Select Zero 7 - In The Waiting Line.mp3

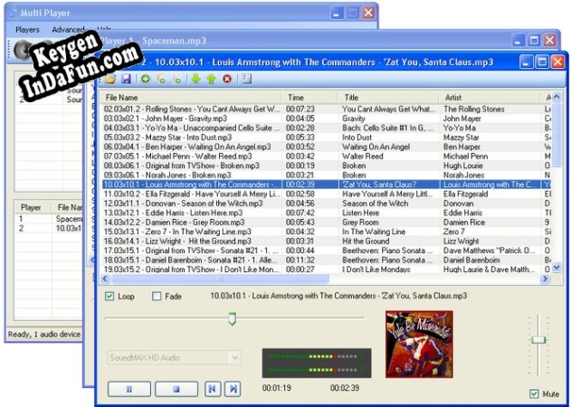325,232
